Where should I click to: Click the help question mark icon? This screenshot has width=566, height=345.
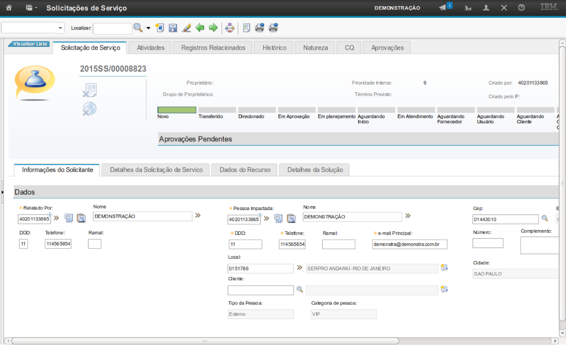(521, 8)
